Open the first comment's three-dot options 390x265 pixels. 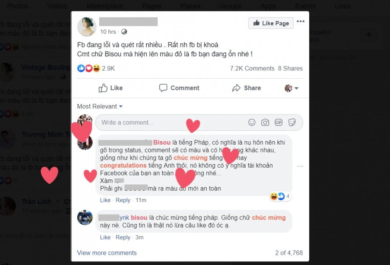pos(300,166)
